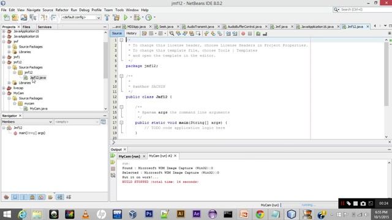This screenshot has width=392, height=220.
Task: Open the Run Project dropdown arrow
Action: 130,18
